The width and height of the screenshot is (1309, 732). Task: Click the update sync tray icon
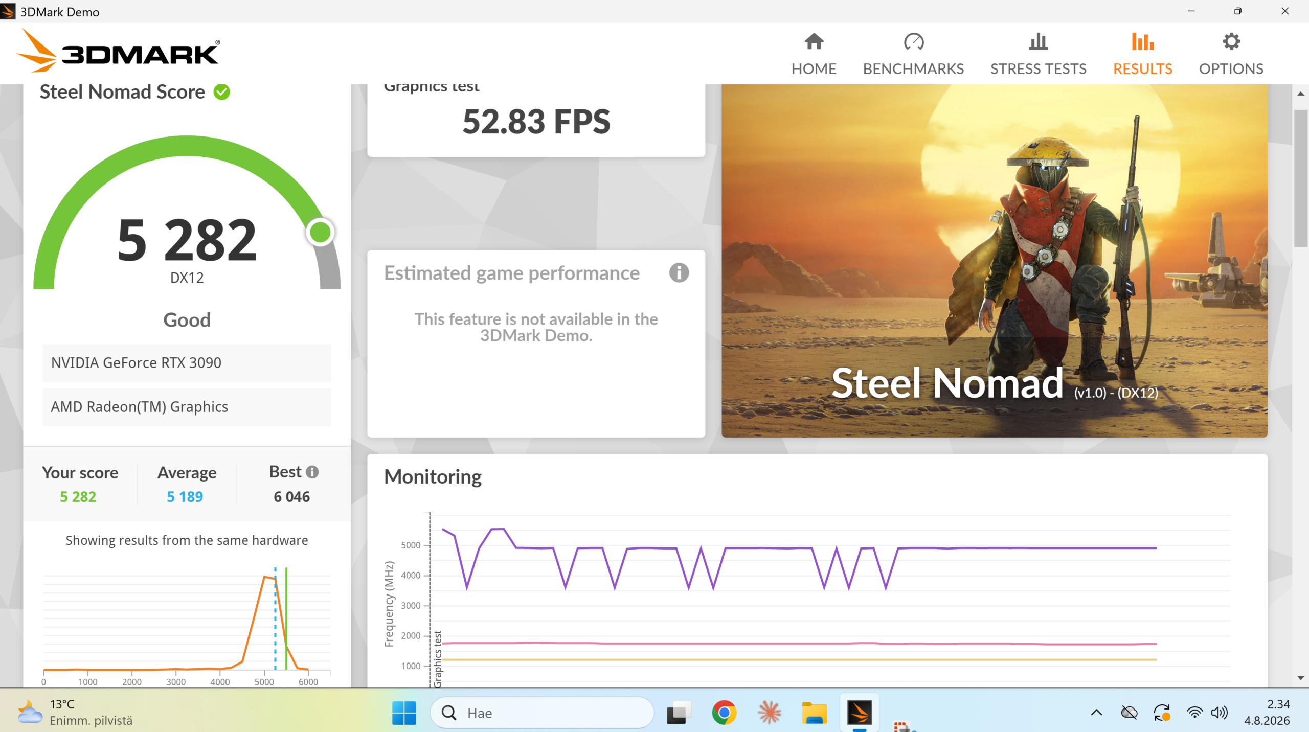tap(1162, 713)
